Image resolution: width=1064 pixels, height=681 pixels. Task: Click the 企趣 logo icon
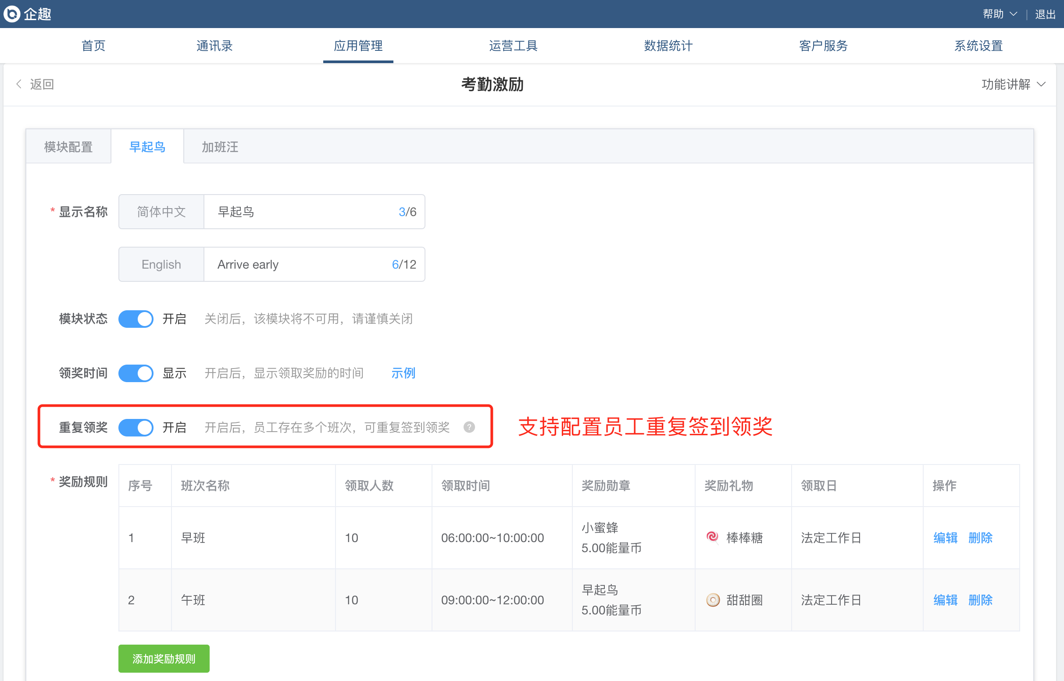point(12,14)
